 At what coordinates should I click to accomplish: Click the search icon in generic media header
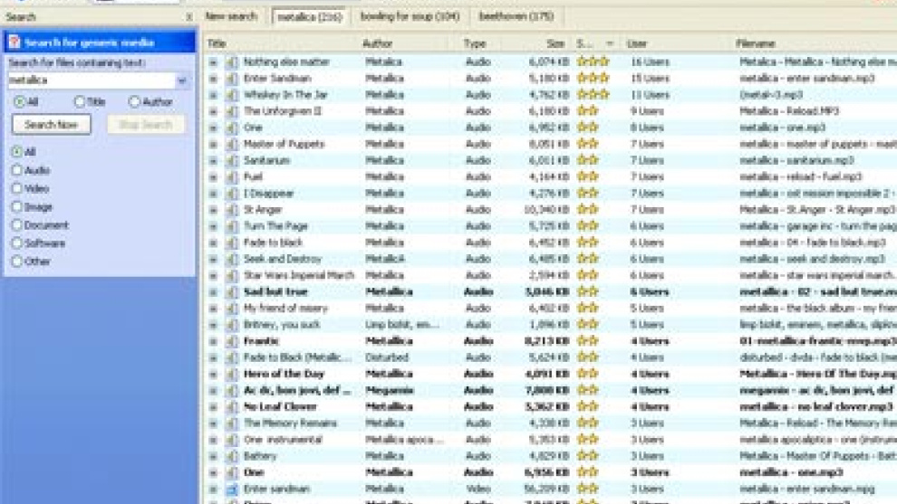tap(14, 43)
